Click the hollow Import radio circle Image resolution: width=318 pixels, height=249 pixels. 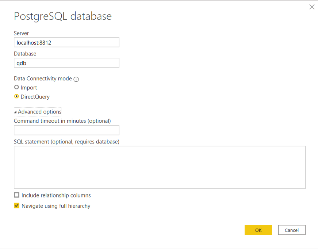(x=16, y=87)
